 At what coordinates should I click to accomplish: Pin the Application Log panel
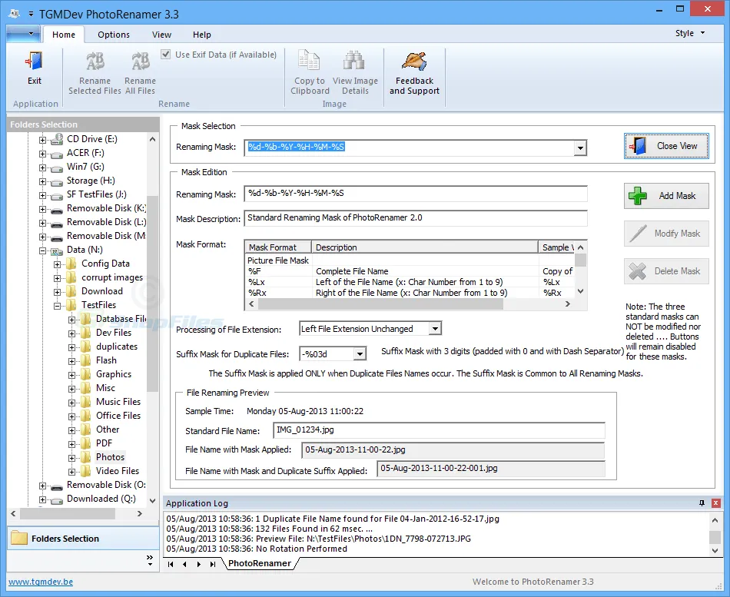tap(702, 503)
